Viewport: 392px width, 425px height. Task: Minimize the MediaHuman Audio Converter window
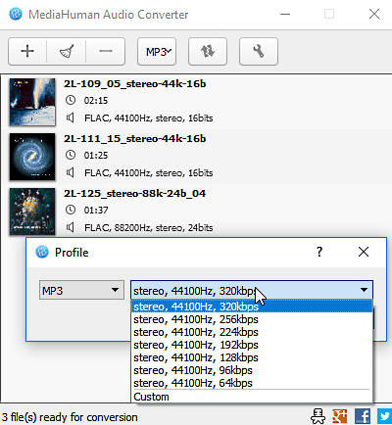coord(285,14)
